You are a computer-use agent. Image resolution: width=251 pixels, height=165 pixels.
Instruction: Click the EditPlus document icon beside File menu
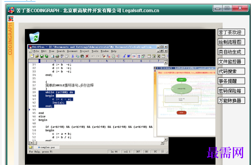(30, 51)
